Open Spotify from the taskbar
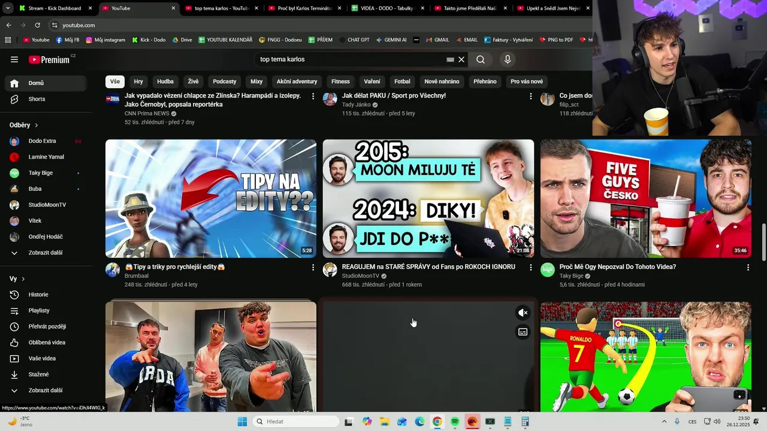The image size is (767, 431). pyautogui.click(x=455, y=421)
